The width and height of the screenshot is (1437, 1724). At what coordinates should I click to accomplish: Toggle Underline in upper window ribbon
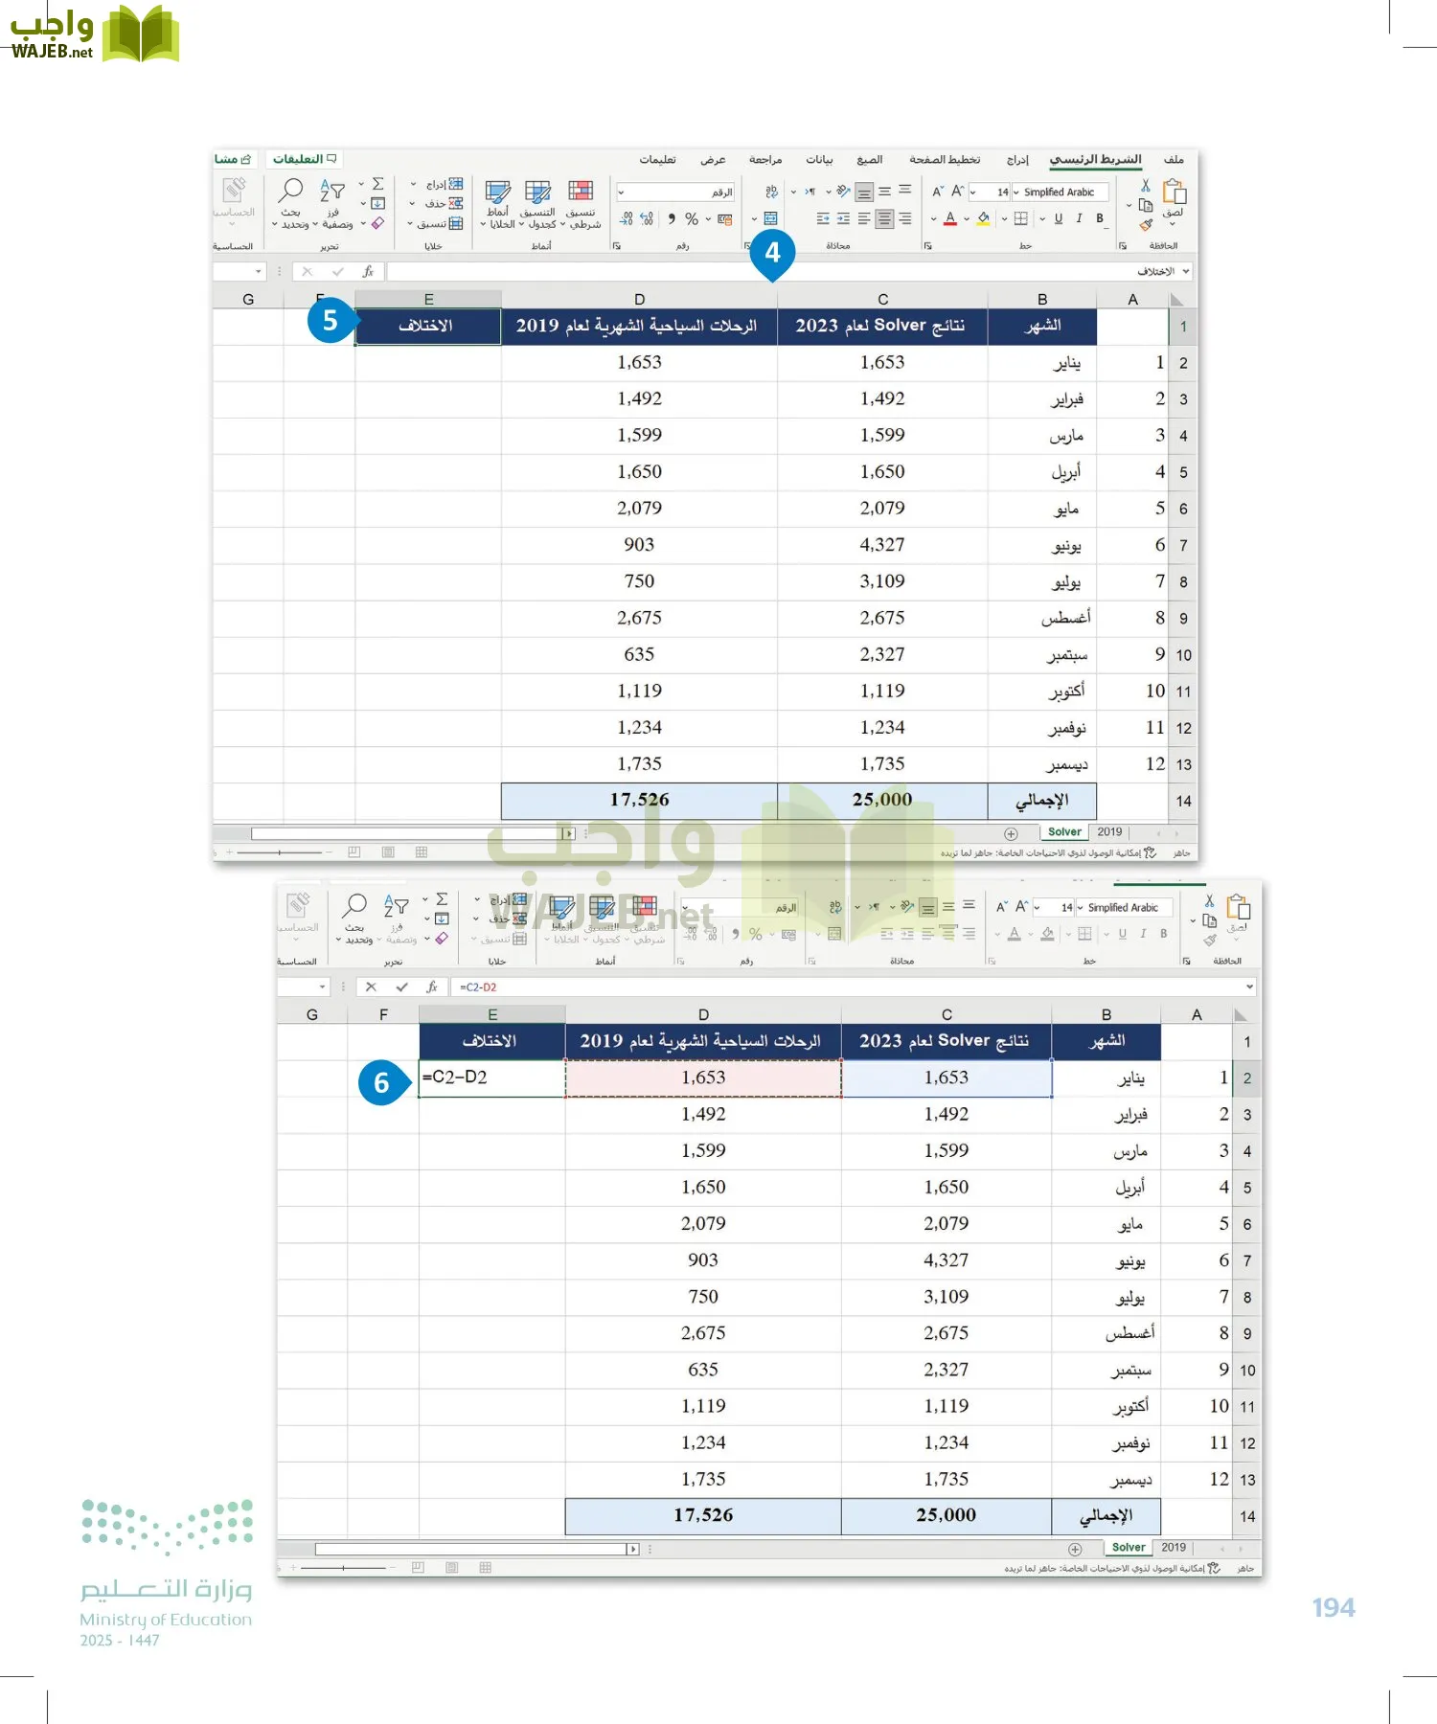click(1059, 219)
